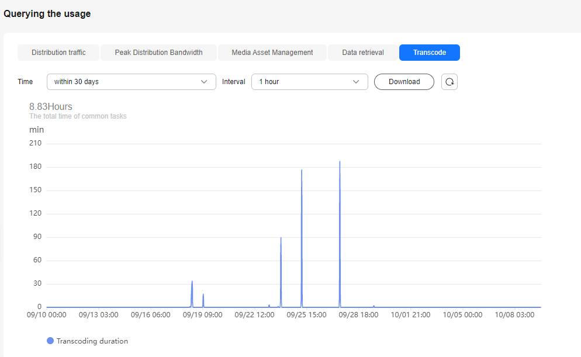Open the Data retrieval tab
581x357 pixels.
click(x=363, y=53)
